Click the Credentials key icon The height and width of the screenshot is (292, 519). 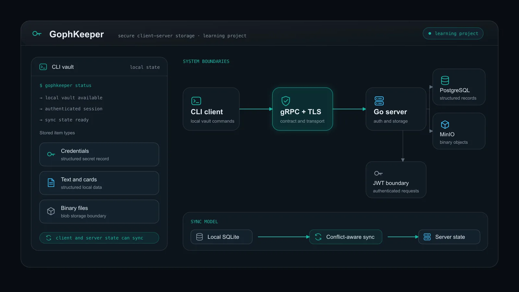pos(51,154)
